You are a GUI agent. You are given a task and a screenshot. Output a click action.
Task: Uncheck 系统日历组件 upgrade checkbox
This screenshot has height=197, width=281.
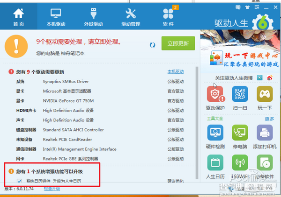pyautogui.click(x=19, y=181)
